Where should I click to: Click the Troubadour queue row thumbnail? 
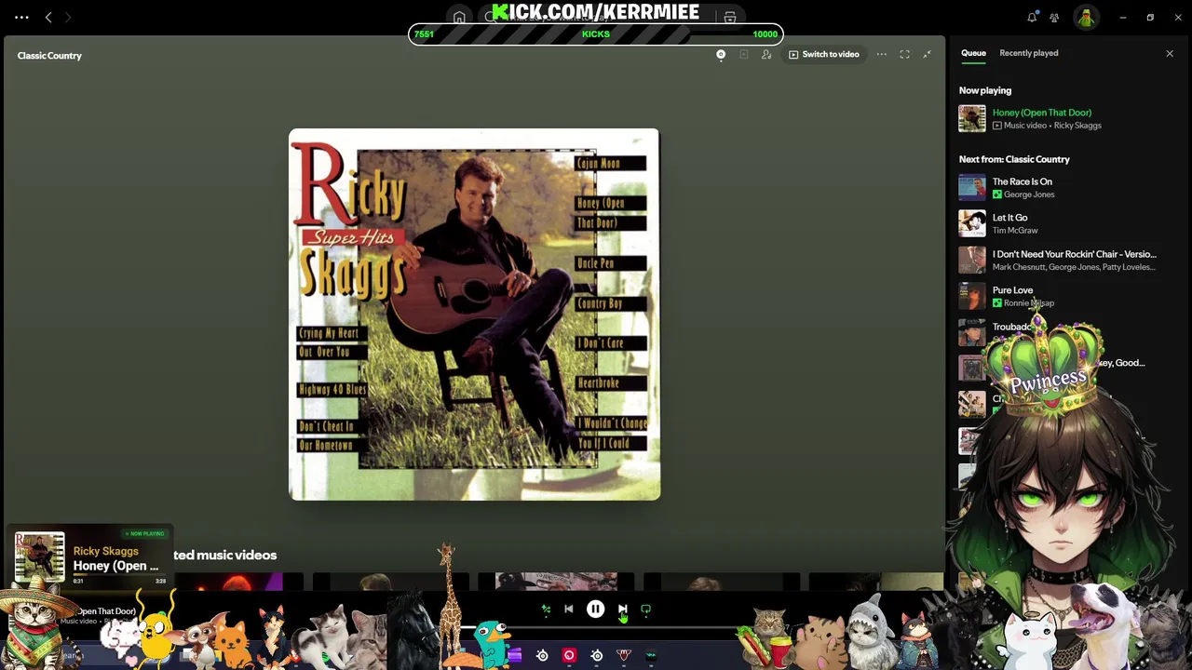(x=972, y=333)
